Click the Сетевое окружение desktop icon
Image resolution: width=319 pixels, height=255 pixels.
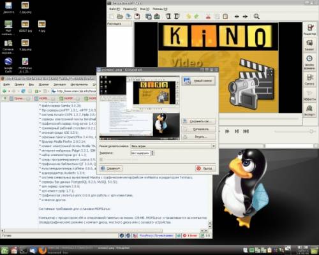8,47
